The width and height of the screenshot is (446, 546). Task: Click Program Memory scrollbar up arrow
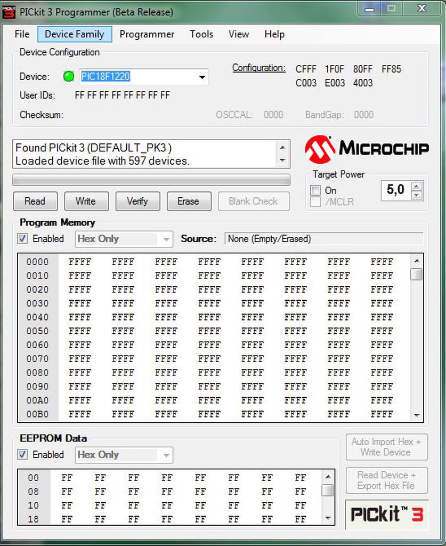[417, 261]
